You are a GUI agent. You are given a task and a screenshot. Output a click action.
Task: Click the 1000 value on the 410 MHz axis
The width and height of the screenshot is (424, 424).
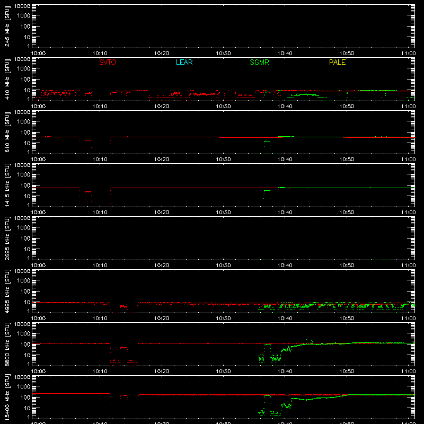click(x=24, y=69)
